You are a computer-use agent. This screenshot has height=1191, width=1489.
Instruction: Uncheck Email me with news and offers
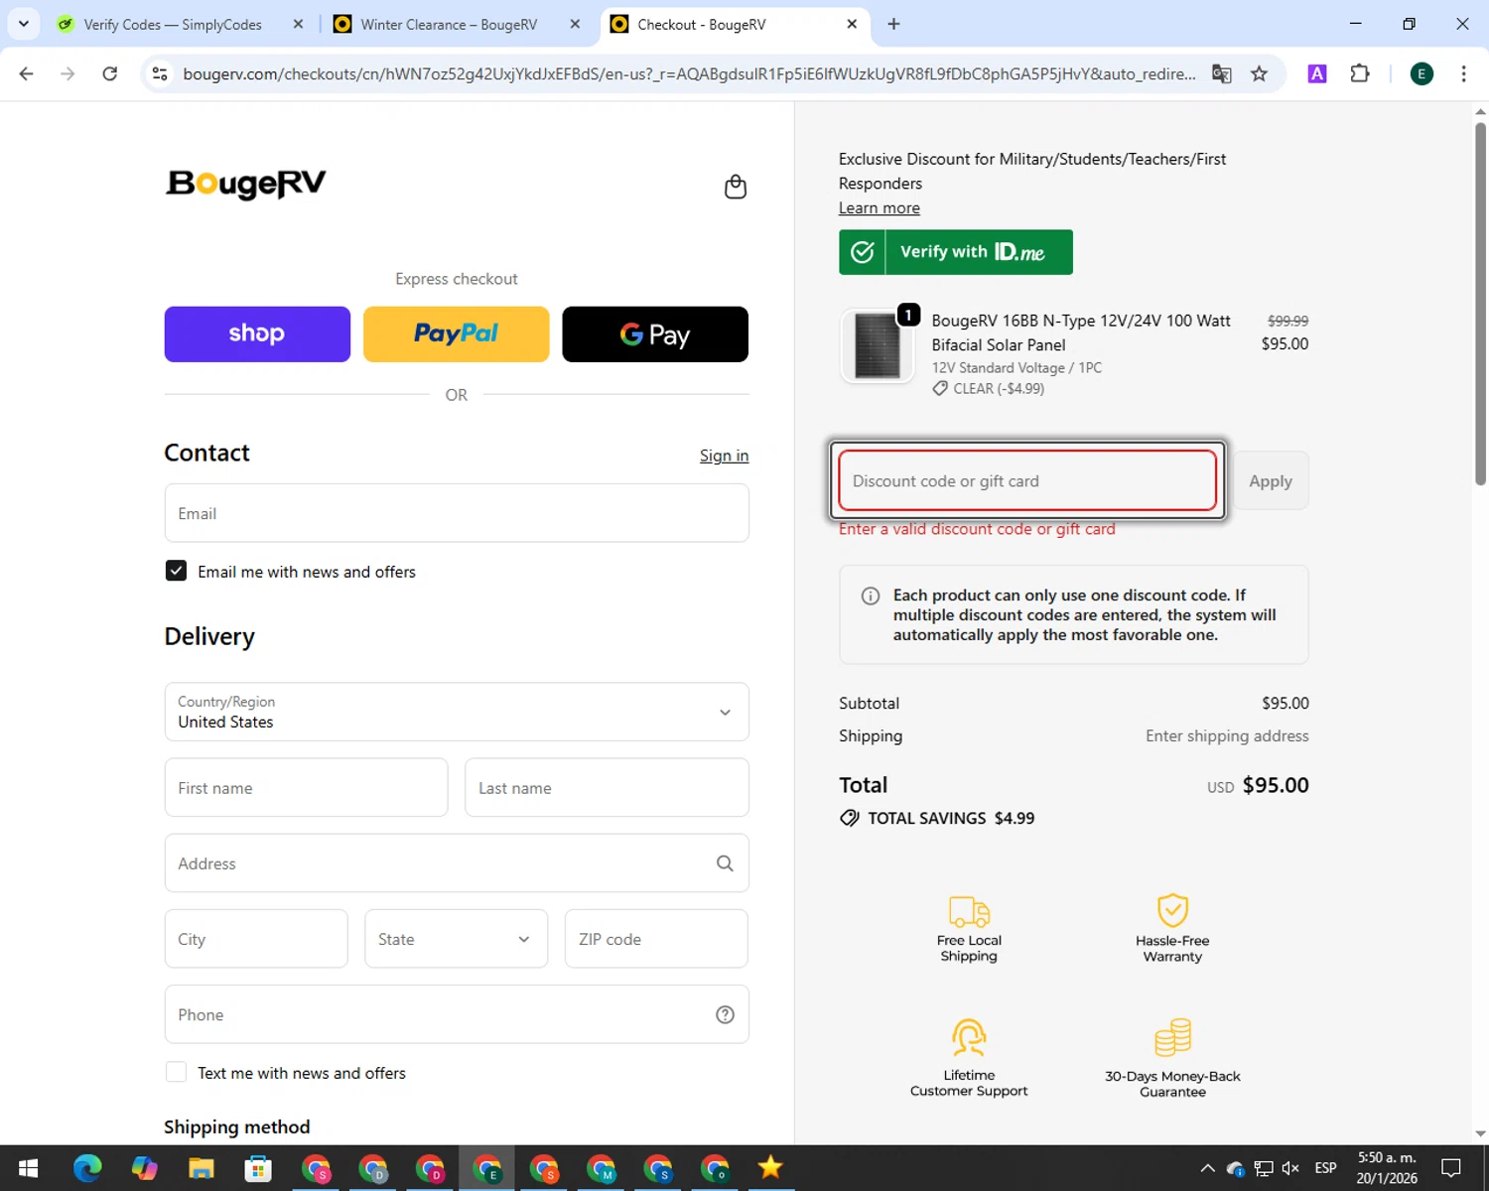(x=176, y=571)
